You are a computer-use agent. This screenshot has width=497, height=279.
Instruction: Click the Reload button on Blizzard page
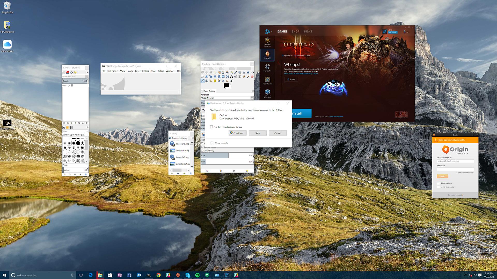click(291, 79)
